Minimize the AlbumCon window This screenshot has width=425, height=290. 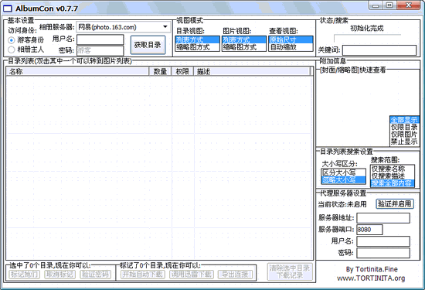click(376, 5)
